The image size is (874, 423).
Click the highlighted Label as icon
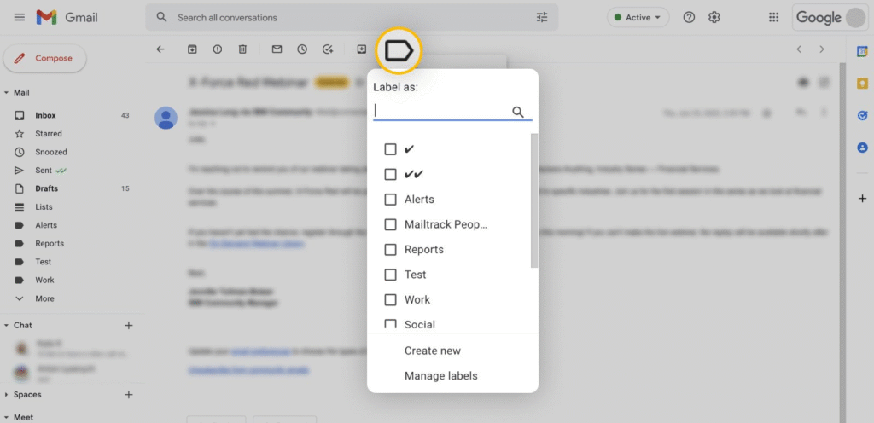[399, 51]
